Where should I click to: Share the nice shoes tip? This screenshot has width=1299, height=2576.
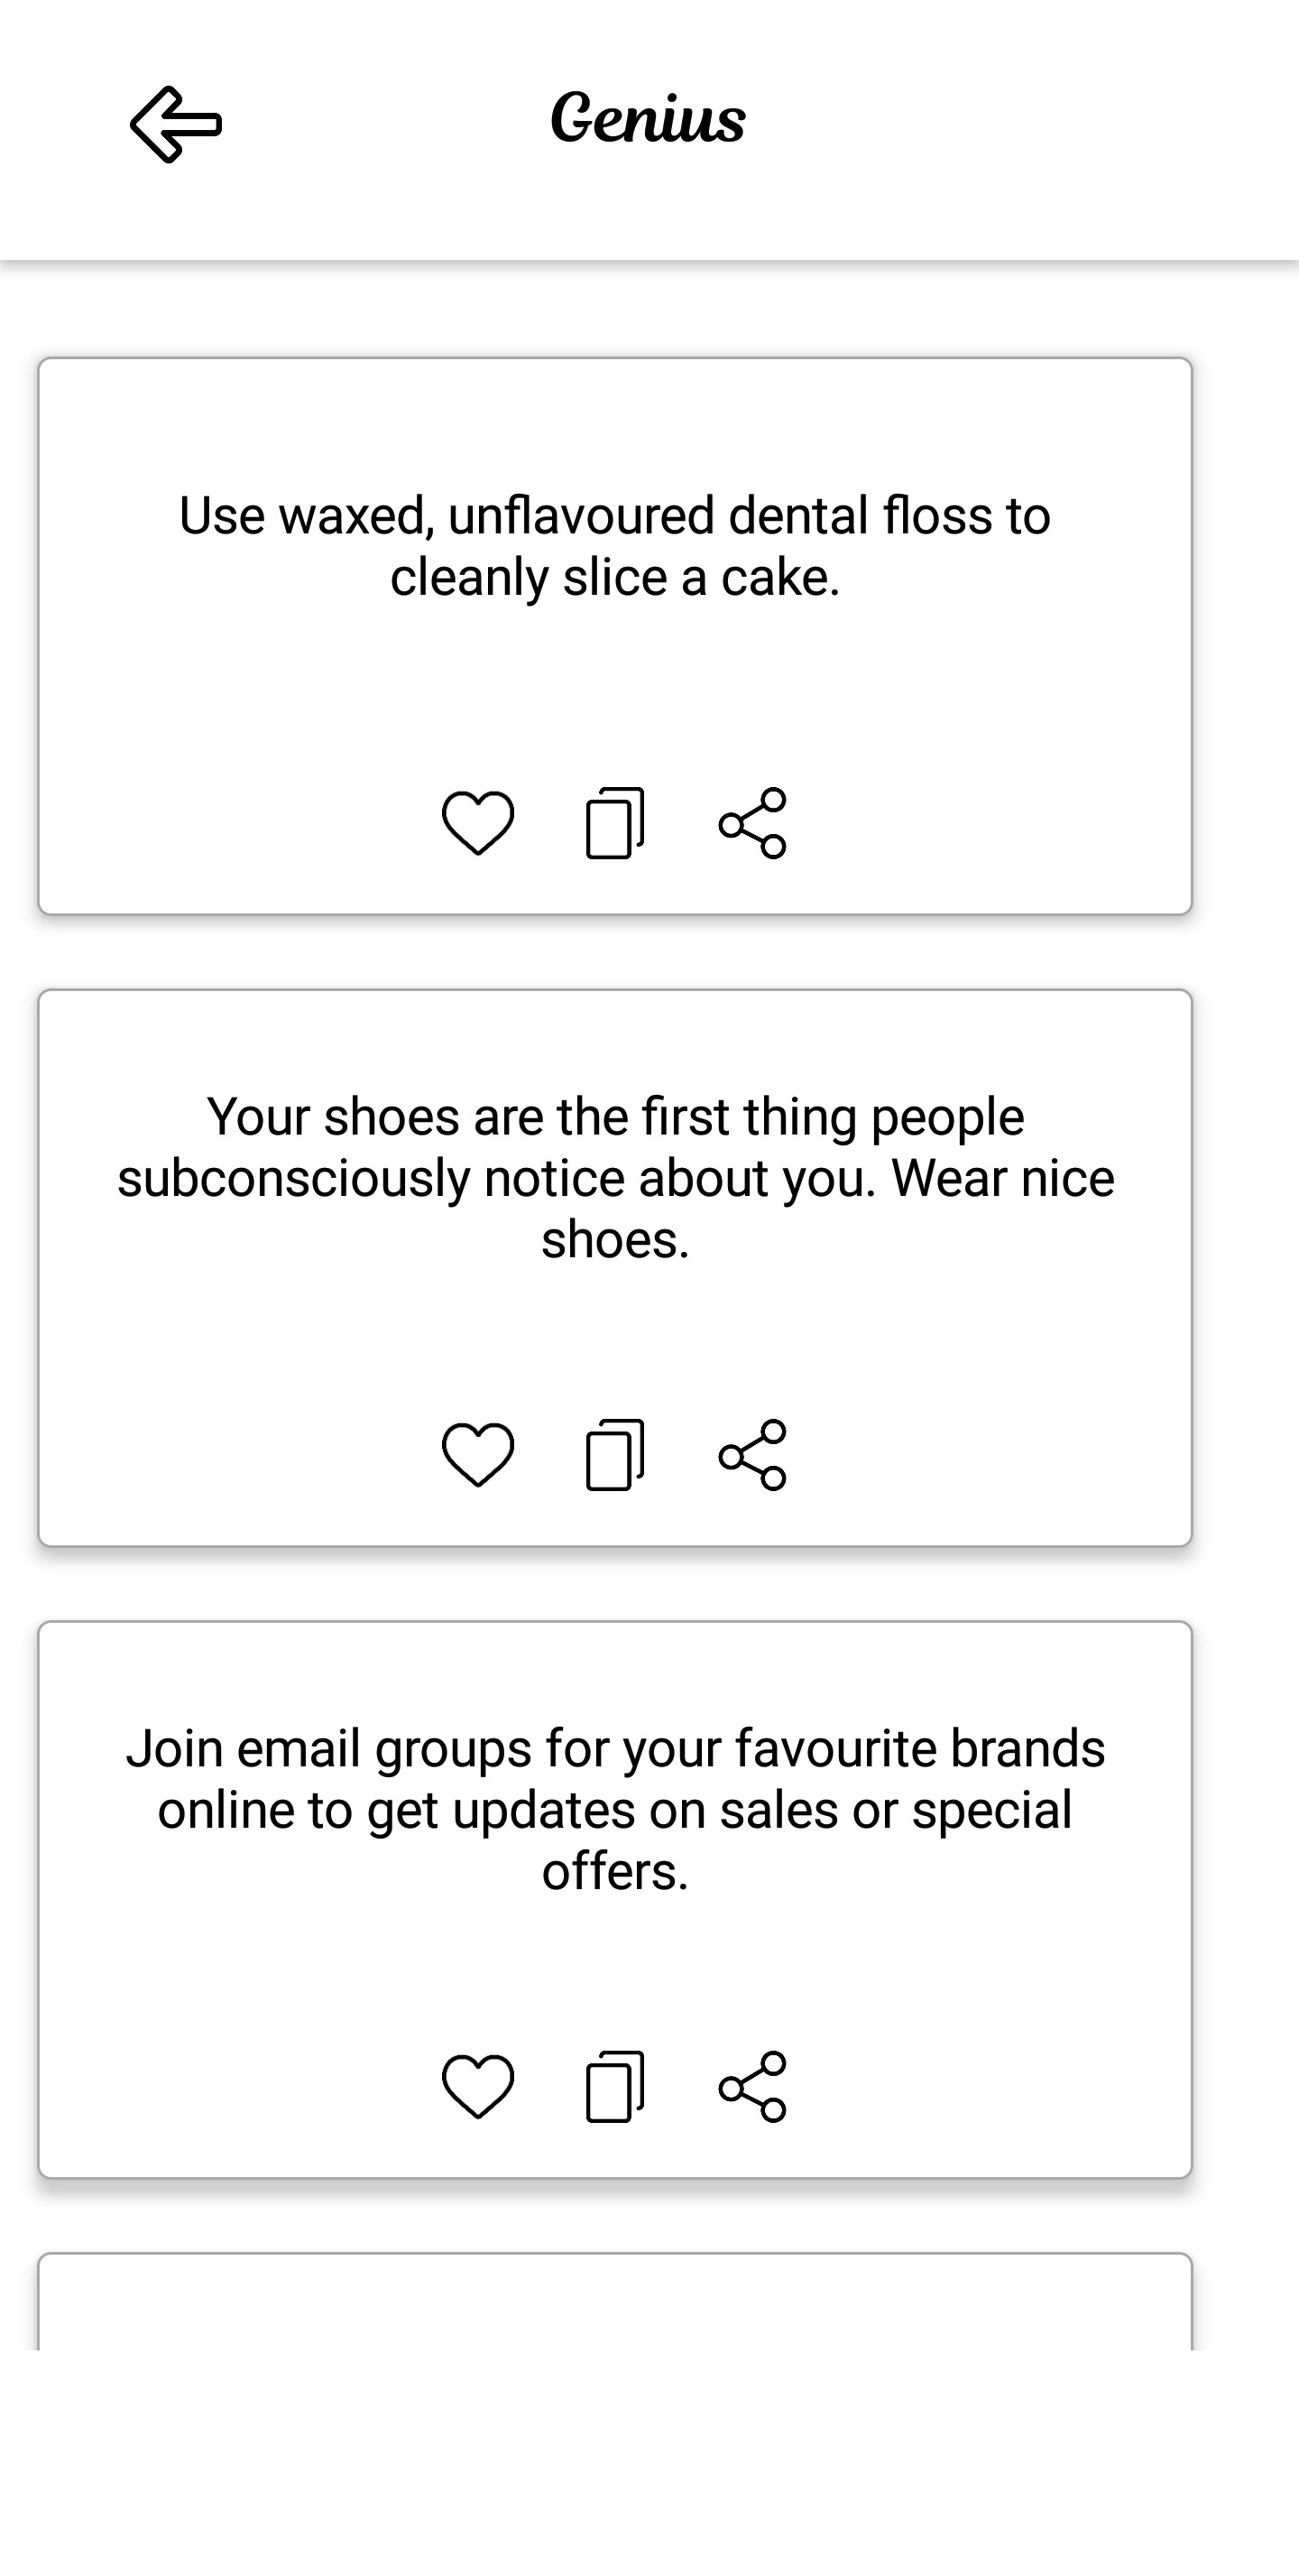pos(752,1455)
